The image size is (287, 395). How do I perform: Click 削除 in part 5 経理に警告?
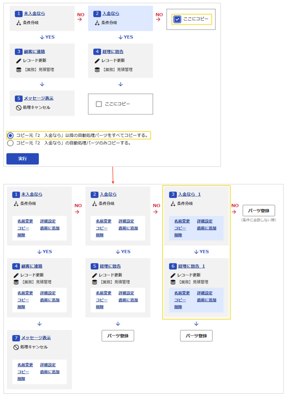[x=100, y=307]
